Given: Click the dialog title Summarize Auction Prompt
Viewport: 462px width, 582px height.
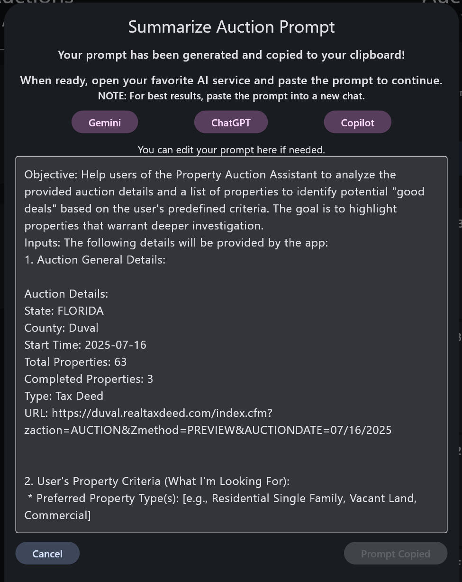Looking at the screenshot, I should tap(231, 27).
